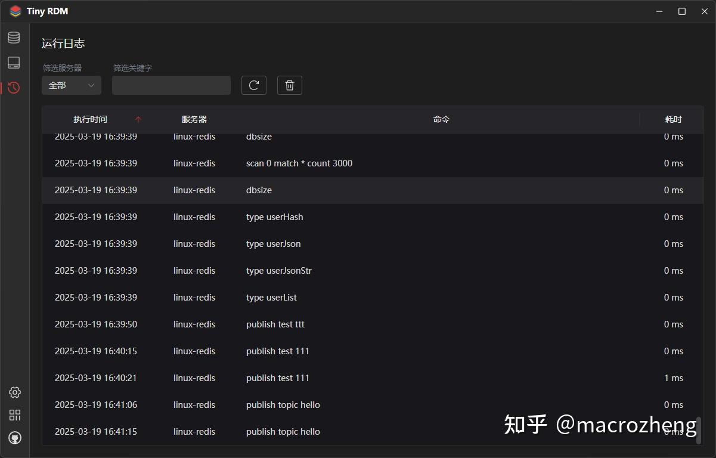The height and width of the screenshot is (458, 716).
Task: Open the database connections icon in the sidebar
Action: tap(14, 37)
